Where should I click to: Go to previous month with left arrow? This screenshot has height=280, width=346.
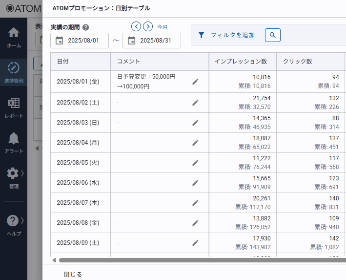coord(136,26)
